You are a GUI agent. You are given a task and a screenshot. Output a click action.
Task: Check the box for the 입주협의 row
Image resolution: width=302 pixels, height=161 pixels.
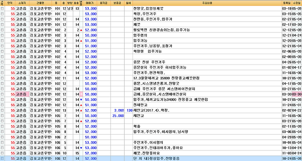click(2, 36)
